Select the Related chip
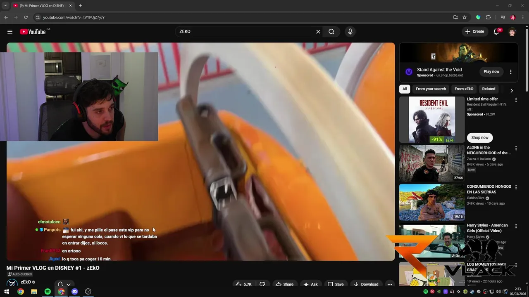The height and width of the screenshot is (297, 529). pos(488,89)
